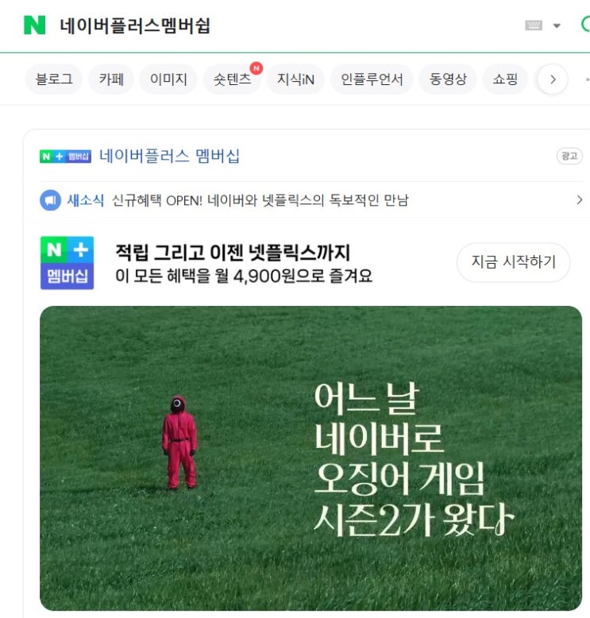This screenshot has height=618, width=590.
Task: Click the N+ 멤버십 small badge icon
Action: 65,156
